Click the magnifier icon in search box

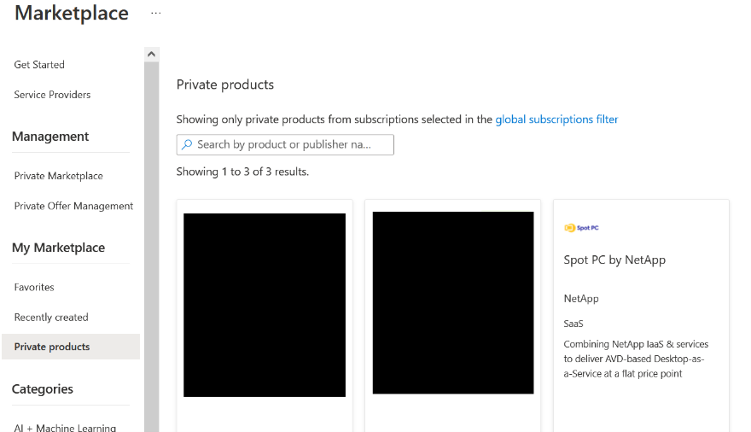pos(187,145)
